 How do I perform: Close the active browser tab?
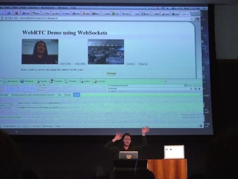pyautogui.click(x=188, y=14)
